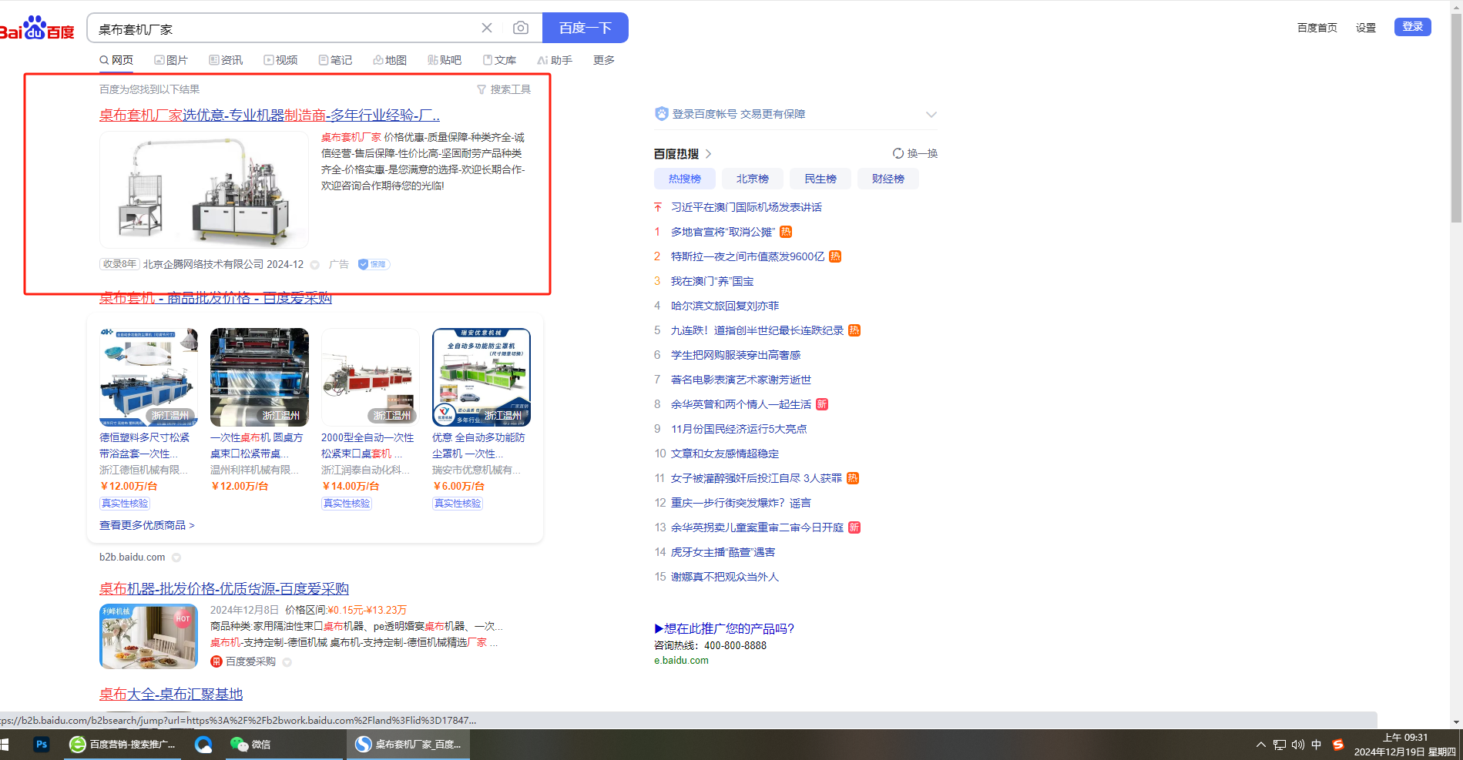
Task: Click the 百度一下 search button
Action: point(586,28)
